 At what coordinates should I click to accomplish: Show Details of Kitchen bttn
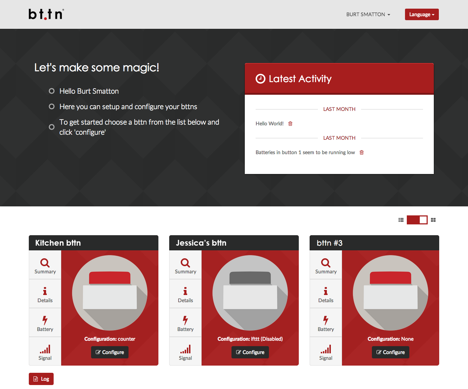pos(45,294)
